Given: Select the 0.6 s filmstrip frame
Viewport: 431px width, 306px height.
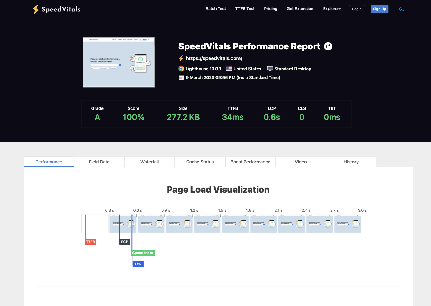Looking at the screenshot, I should click(151, 224).
